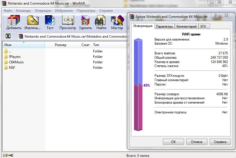Click the archive icon in address bar
This screenshot has height=158, width=236.
tap(21, 36)
